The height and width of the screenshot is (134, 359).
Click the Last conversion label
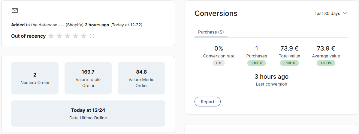tap(272, 84)
